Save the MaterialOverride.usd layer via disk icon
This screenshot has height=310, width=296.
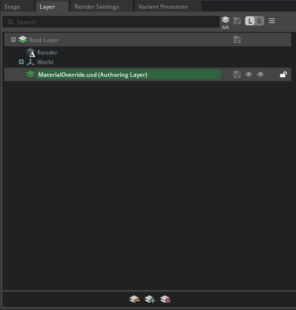pyautogui.click(x=237, y=74)
